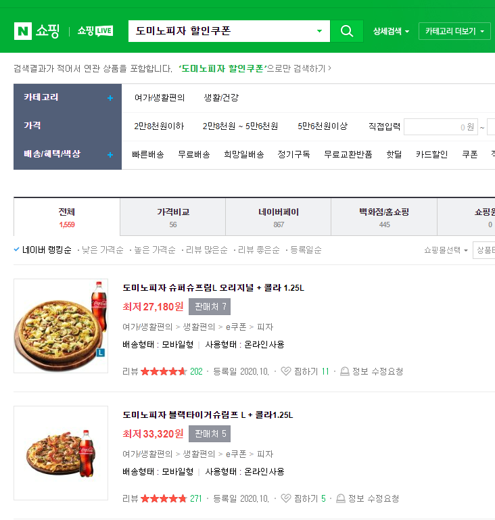Open the 202 reviews count
The width and height of the screenshot is (495, 520).
tap(196, 371)
